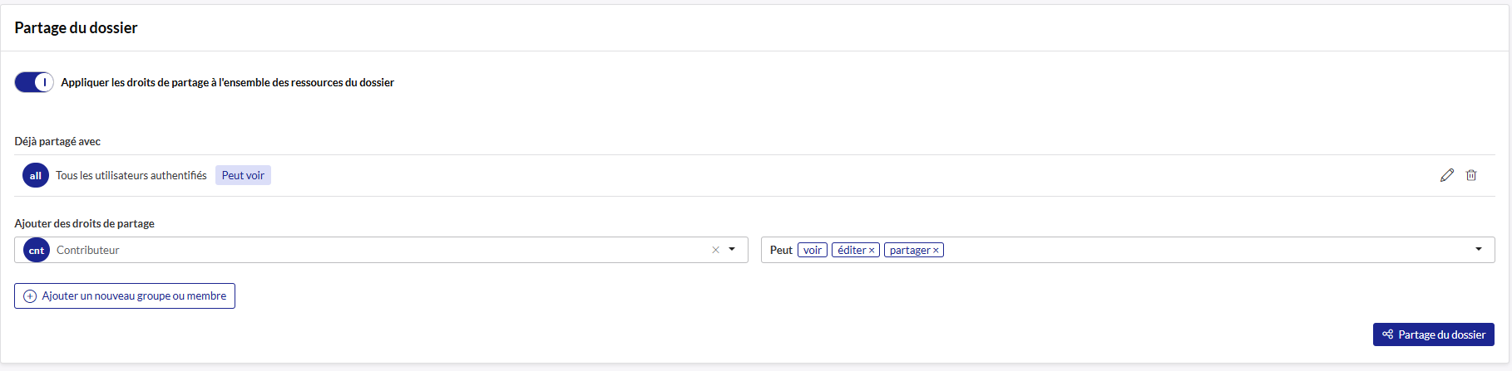Toggle applying share rights to all folder resources
Viewport: 1512px width, 371px height.
coord(34,82)
